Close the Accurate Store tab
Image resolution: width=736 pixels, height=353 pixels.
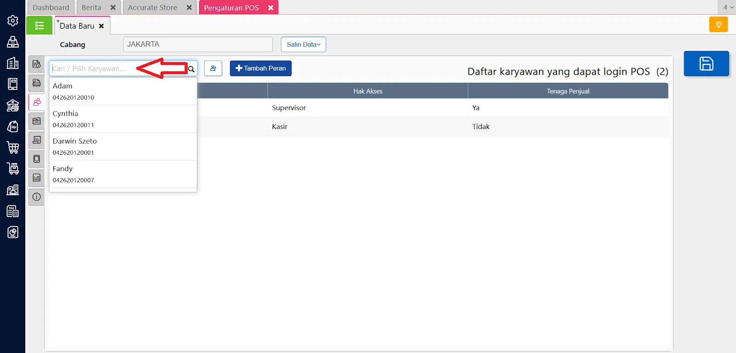189,7
